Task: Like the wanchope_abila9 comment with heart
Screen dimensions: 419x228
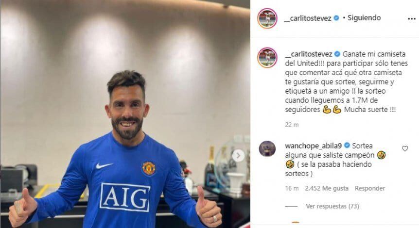Action: pyautogui.click(x=405, y=148)
